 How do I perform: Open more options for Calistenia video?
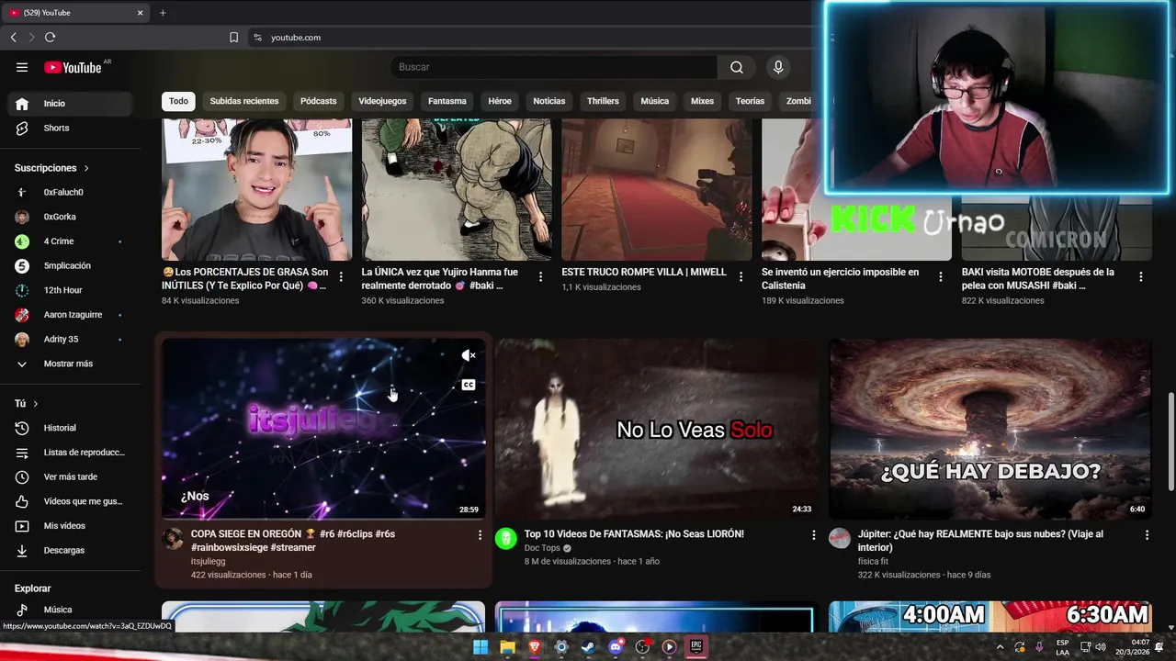(x=940, y=276)
